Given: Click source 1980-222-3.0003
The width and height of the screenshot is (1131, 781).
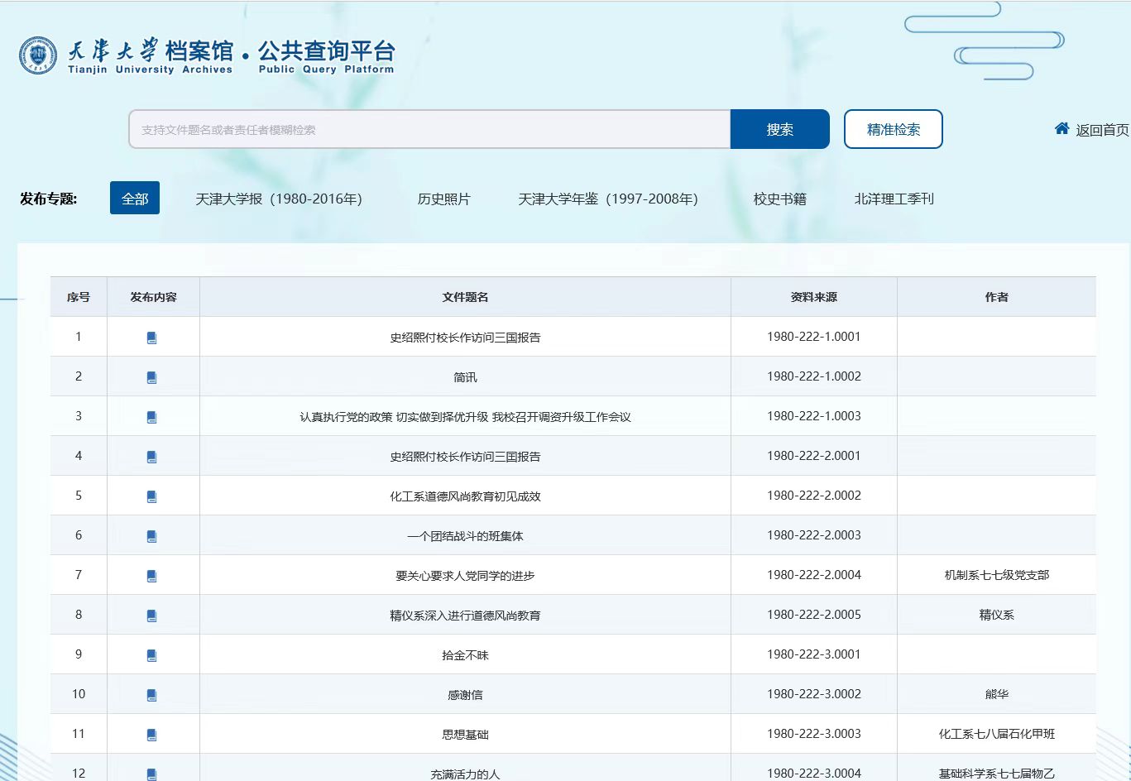Looking at the screenshot, I should (814, 734).
